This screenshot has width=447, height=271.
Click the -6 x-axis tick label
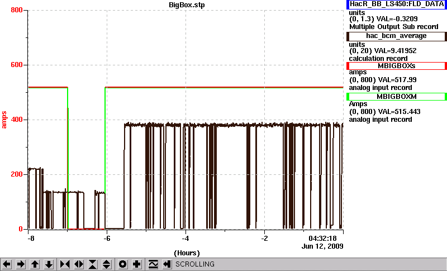point(107,238)
